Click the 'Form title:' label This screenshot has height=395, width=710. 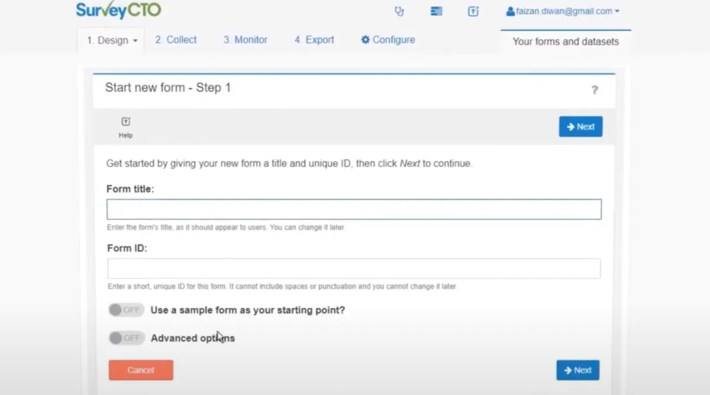(x=130, y=189)
